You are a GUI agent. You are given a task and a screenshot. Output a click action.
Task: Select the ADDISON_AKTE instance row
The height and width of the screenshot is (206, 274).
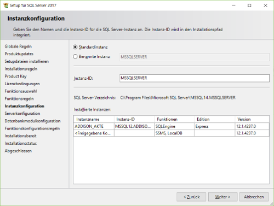point(172,126)
